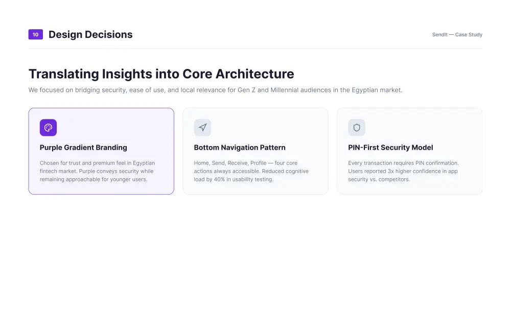Select the Purple Gradient Branding card title
The height and width of the screenshot is (335, 511).
[83, 148]
